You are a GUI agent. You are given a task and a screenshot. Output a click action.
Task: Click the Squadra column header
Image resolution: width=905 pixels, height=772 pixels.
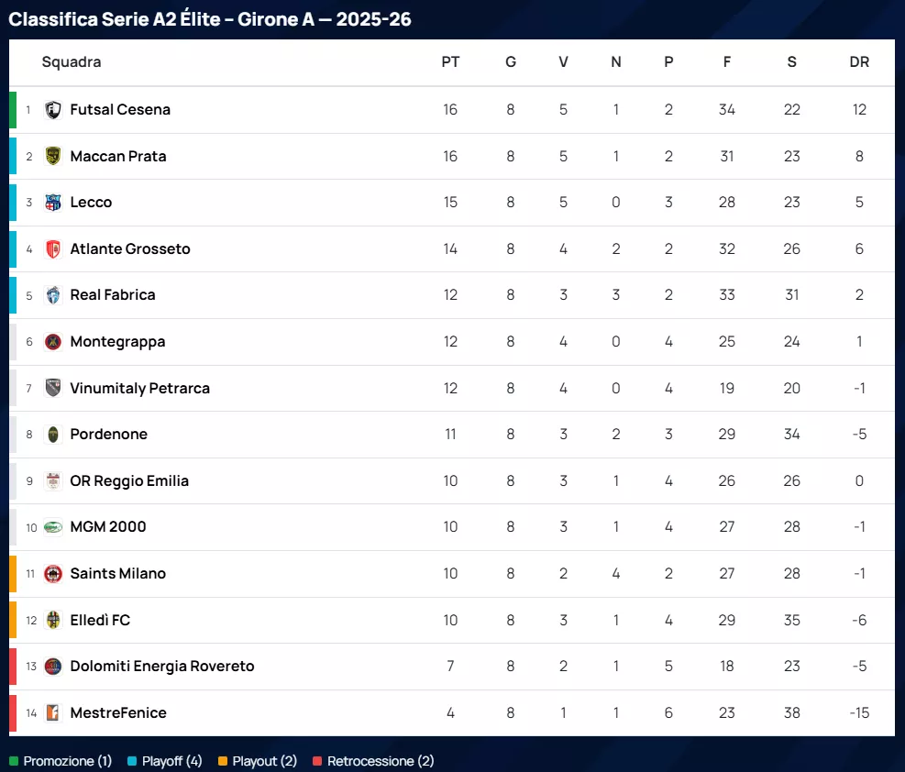point(72,62)
